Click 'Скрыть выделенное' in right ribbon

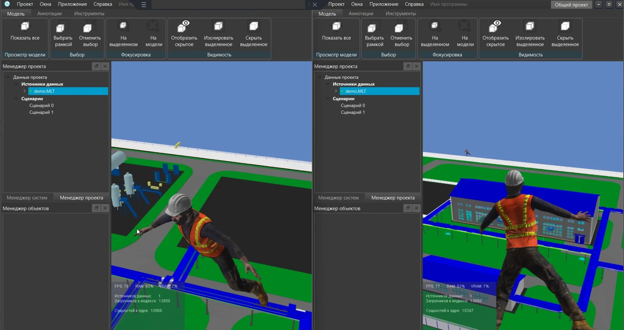(565, 27)
